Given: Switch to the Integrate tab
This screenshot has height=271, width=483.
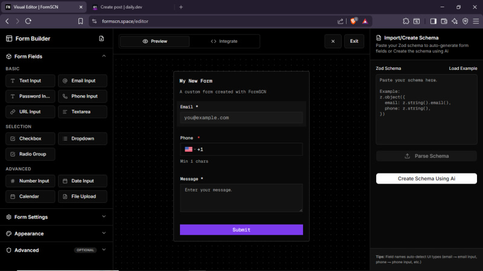Looking at the screenshot, I should (224, 41).
